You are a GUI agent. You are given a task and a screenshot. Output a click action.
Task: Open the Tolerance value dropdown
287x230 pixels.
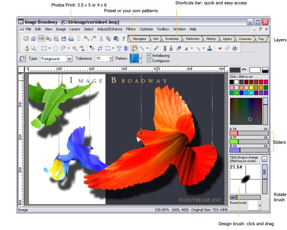coord(111,58)
